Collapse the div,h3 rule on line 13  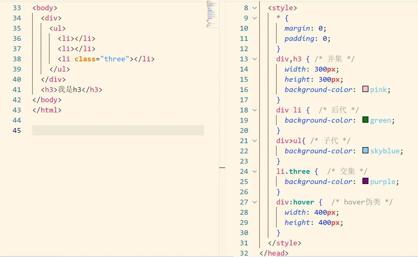pyautogui.click(x=255, y=59)
